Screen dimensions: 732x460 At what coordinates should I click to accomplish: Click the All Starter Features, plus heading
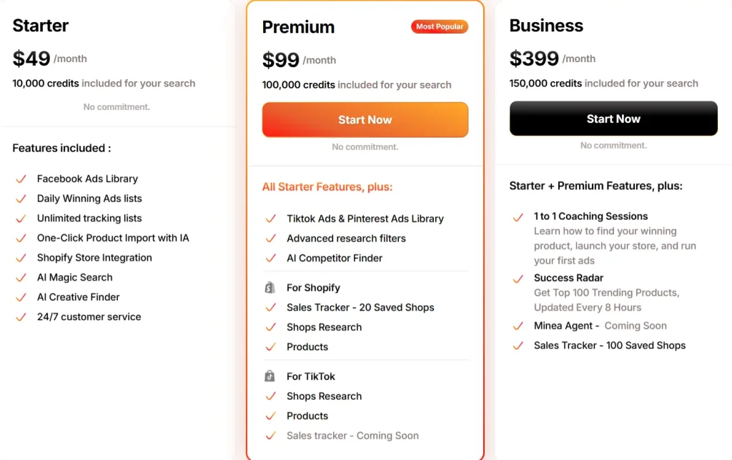327,186
